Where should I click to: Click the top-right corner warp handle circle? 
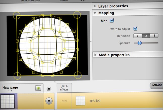point(77,15)
